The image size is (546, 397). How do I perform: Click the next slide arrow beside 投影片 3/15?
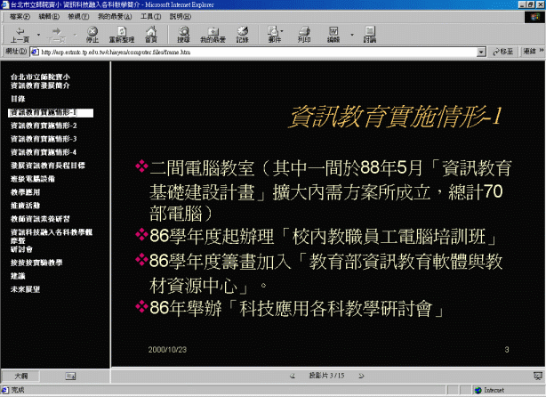tap(360, 376)
